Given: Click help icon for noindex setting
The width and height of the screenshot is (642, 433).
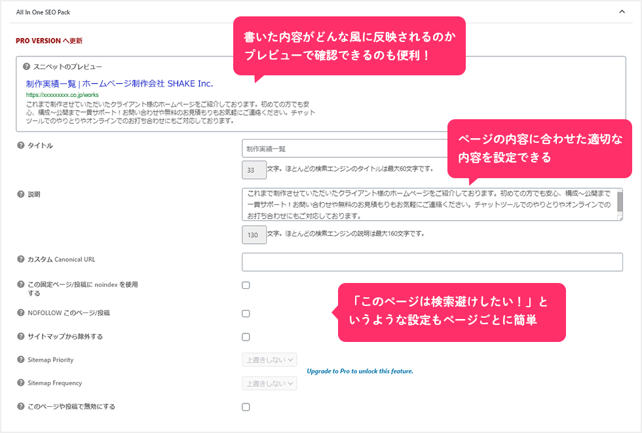Looking at the screenshot, I should 20,284.
